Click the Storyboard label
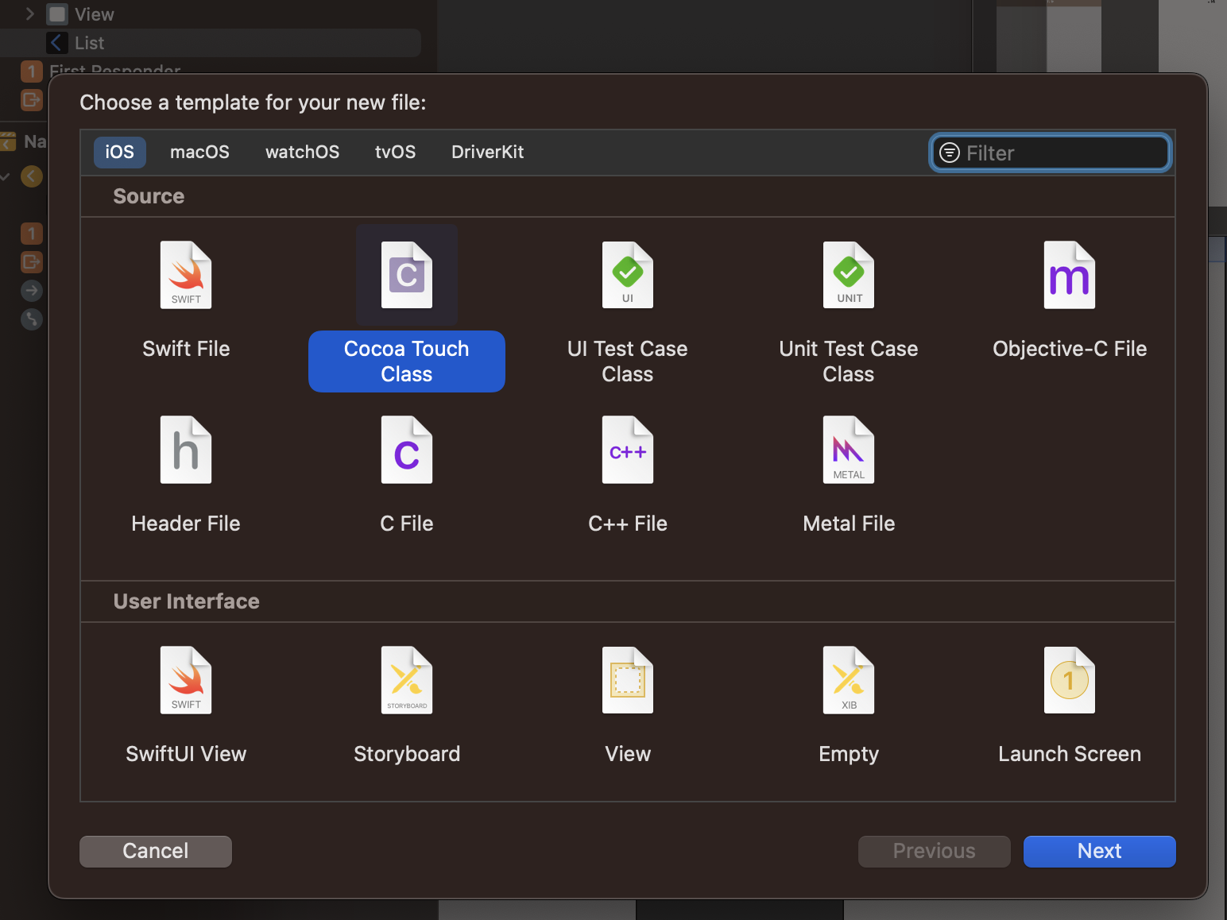This screenshot has height=920, width=1227. tap(407, 754)
